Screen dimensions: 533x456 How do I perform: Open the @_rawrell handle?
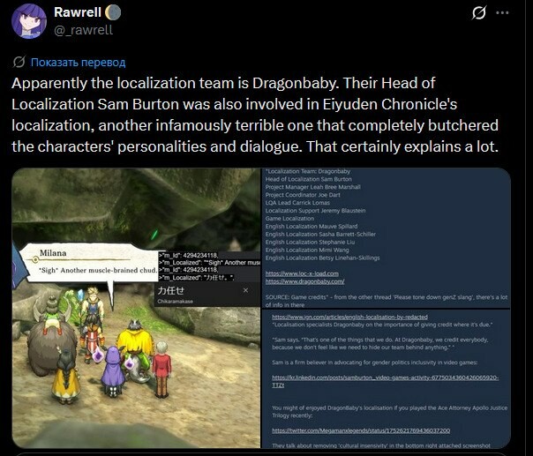83,30
